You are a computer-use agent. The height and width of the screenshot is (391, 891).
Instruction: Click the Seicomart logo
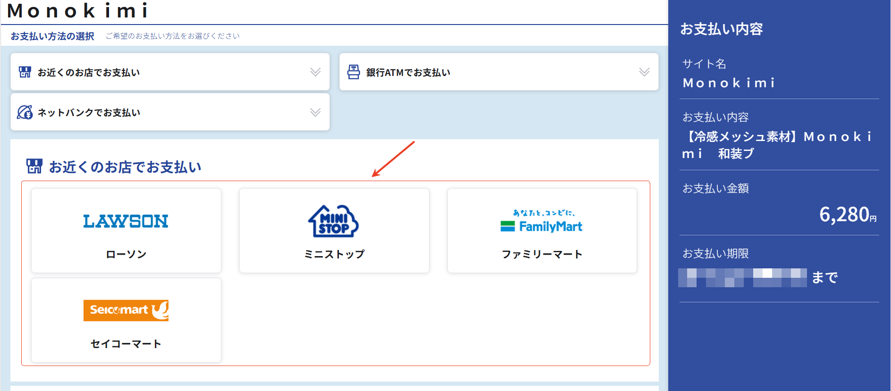(x=126, y=310)
